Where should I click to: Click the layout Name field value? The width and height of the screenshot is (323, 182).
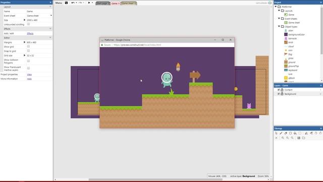(39, 11)
